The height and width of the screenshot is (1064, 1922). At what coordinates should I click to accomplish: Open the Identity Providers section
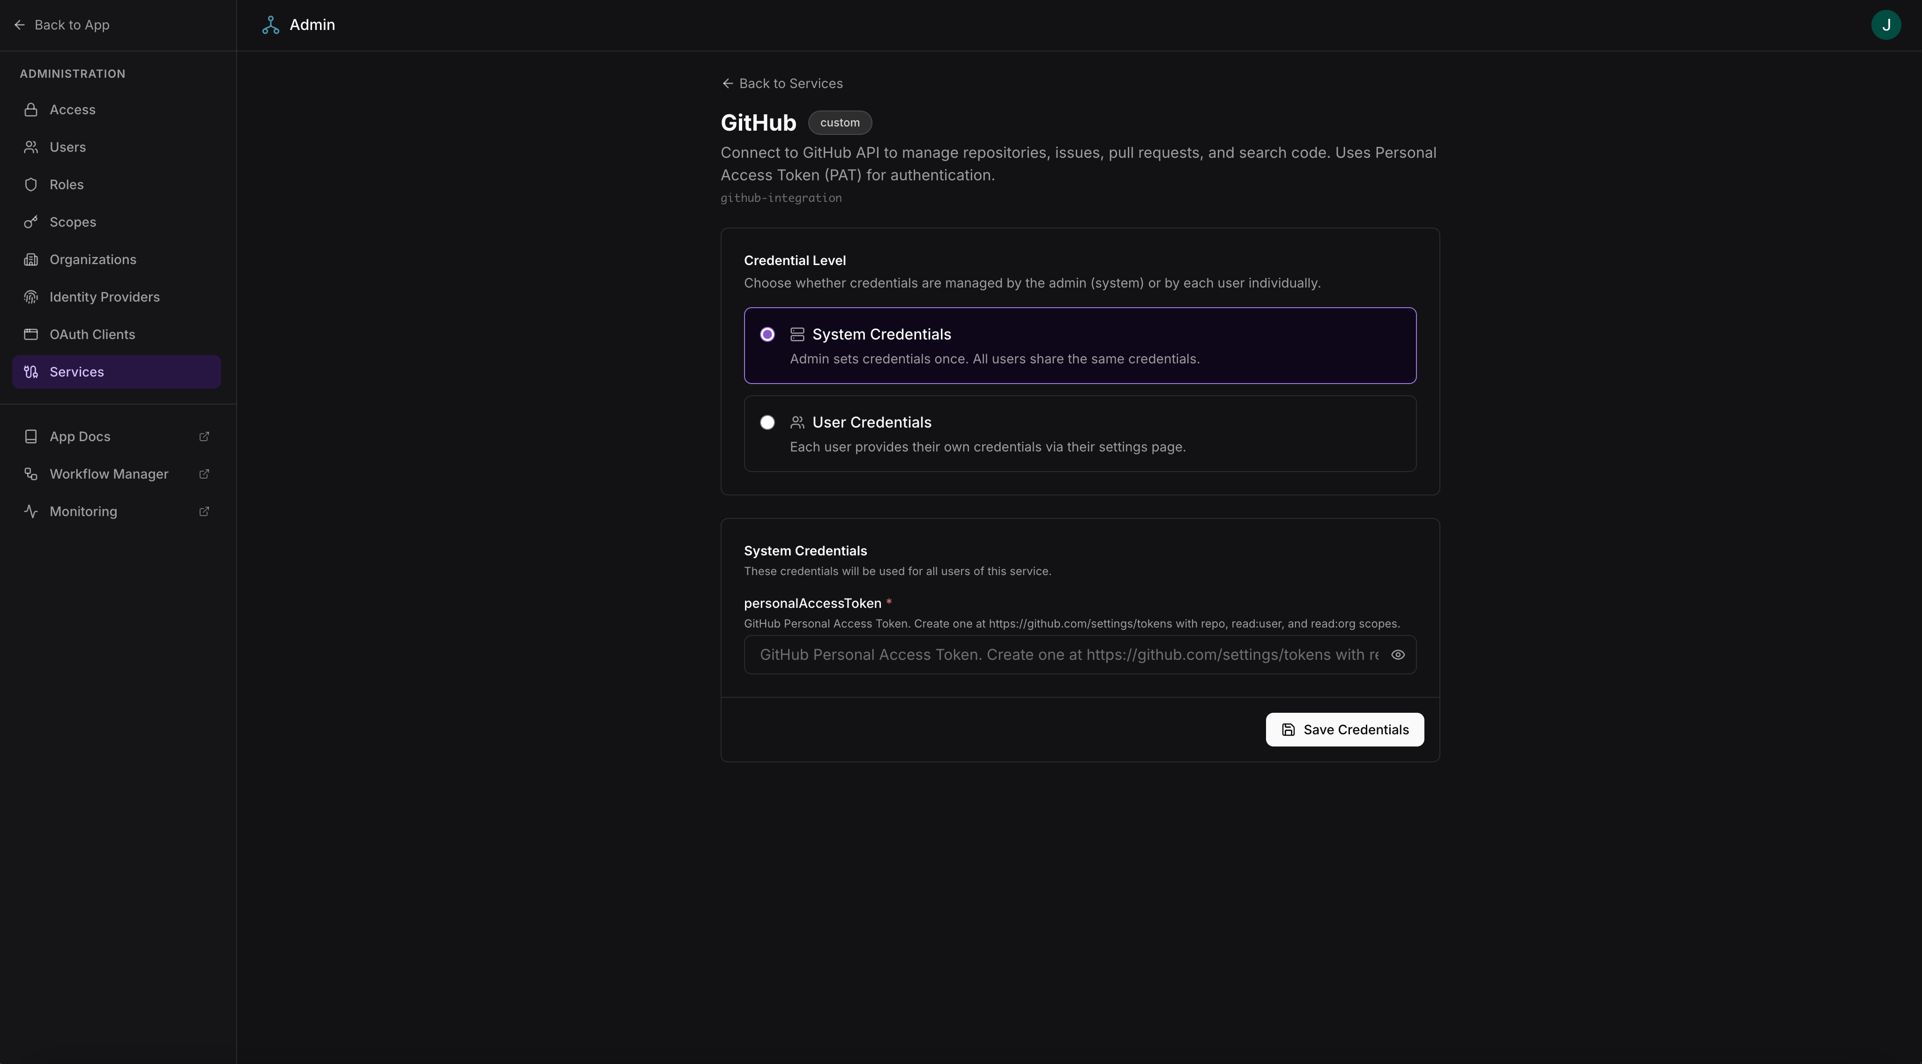pyautogui.click(x=116, y=297)
